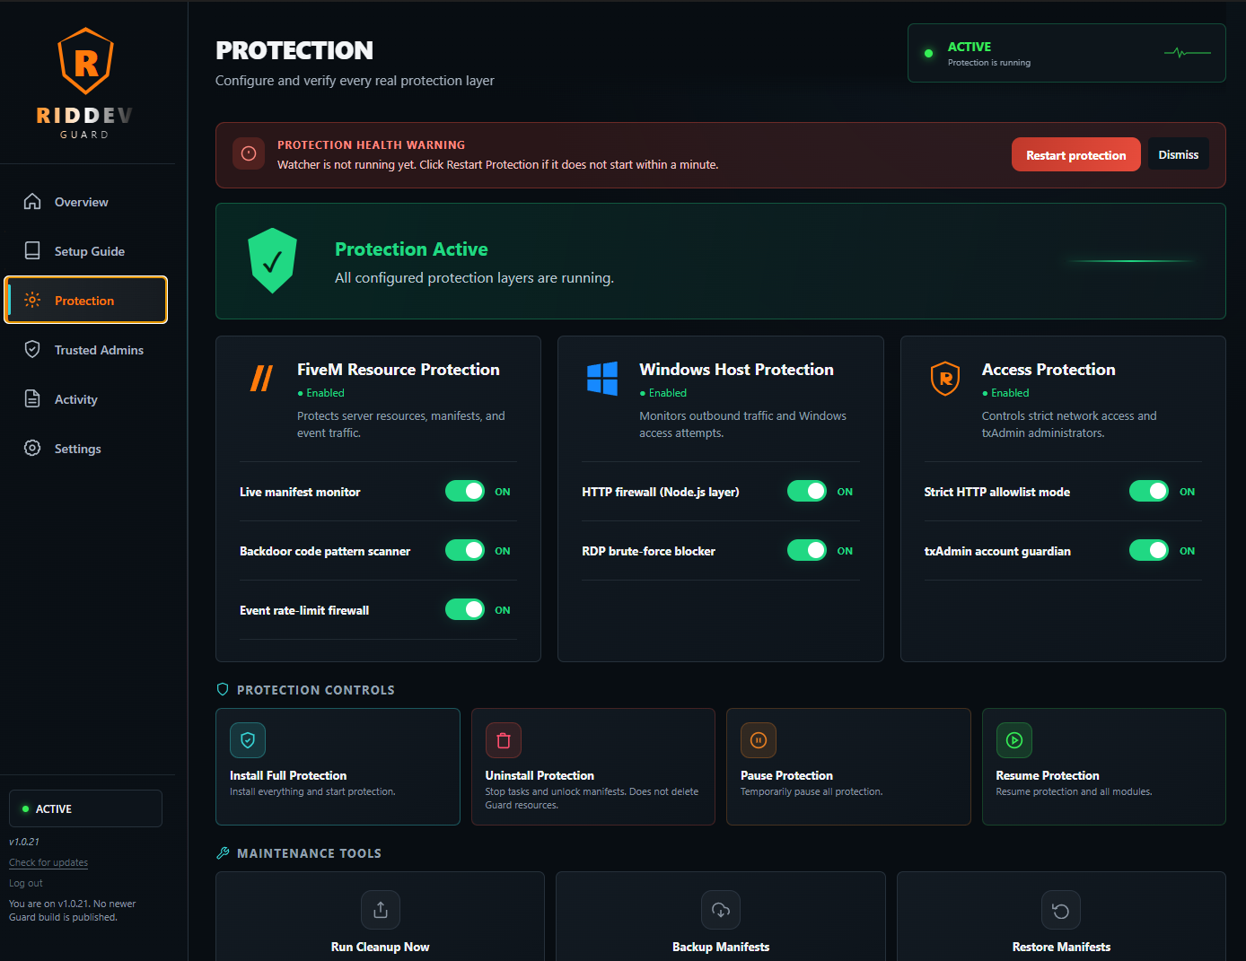Click the Restore Manifests rotate icon
The image size is (1246, 961).
pyautogui.click(x=1061, y=910)
